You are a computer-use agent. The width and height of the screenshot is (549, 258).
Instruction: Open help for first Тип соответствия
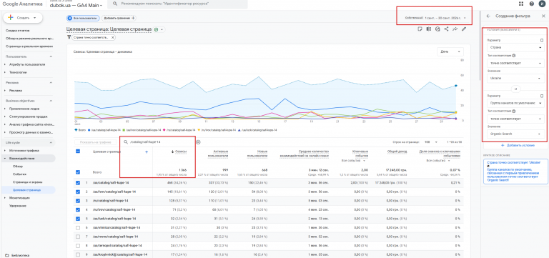pos(513,55)
